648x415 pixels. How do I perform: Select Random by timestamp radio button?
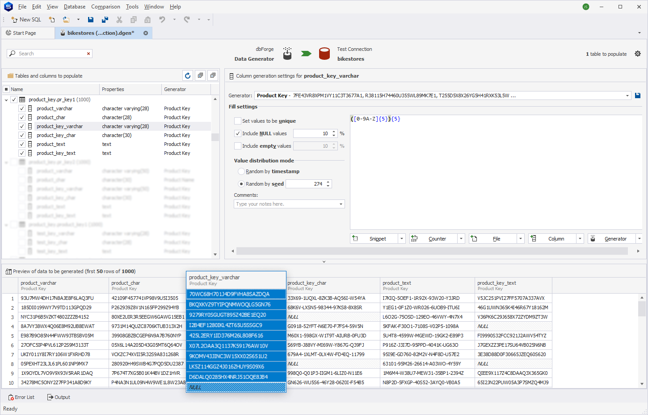click(x=241, y=171)
